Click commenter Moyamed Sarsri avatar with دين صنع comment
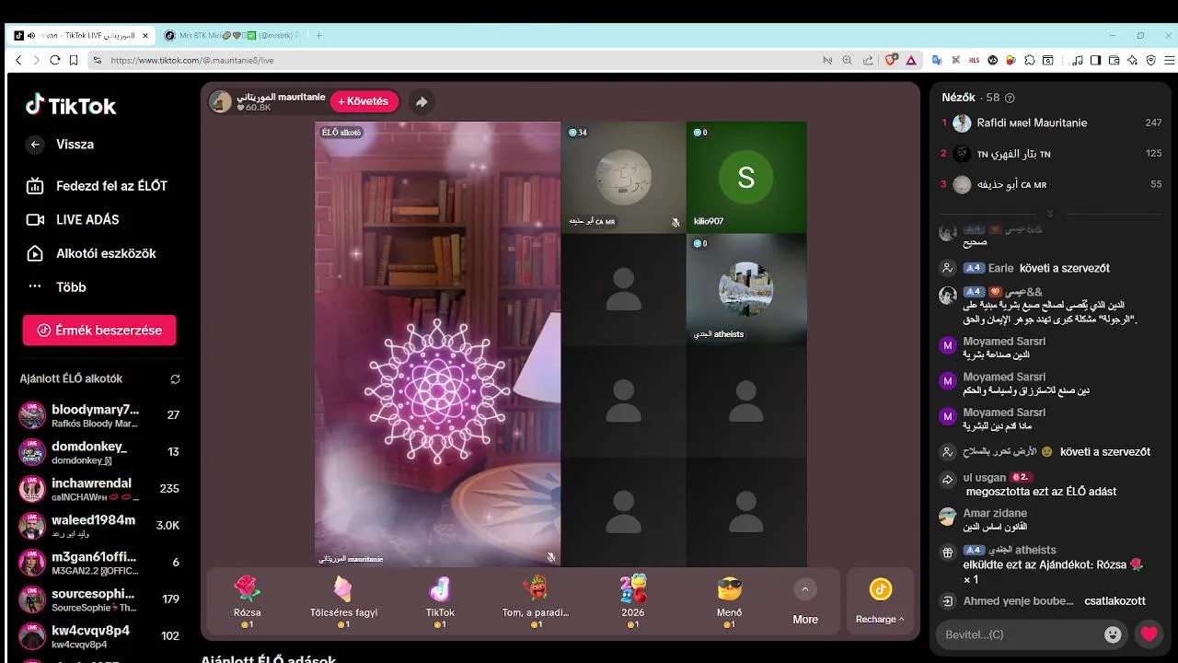Viewport: 1178px width, 663px height. (x=947, y=380)
